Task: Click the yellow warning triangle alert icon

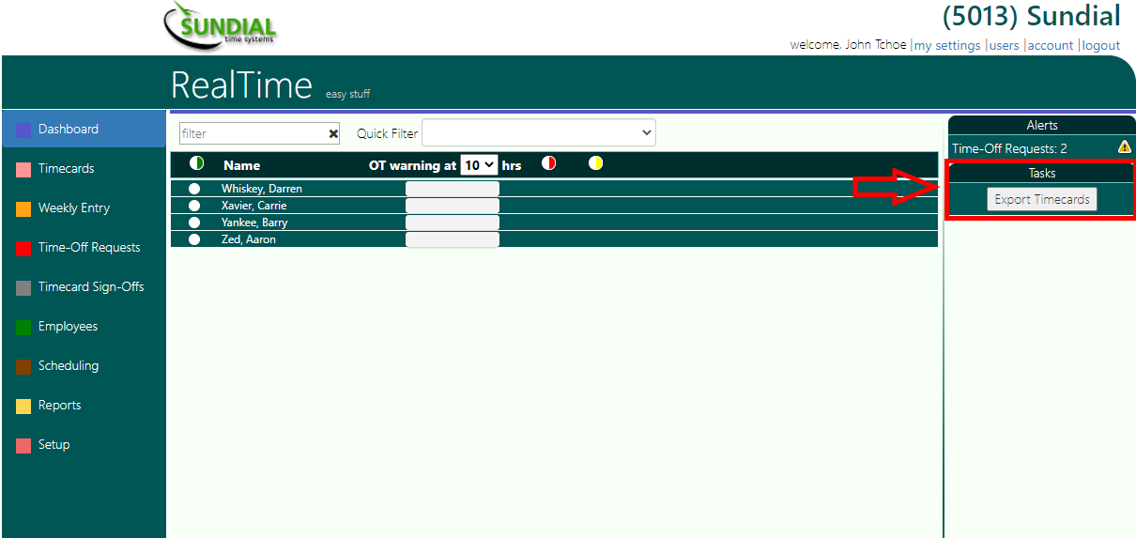Action: tap(1124, 147)
